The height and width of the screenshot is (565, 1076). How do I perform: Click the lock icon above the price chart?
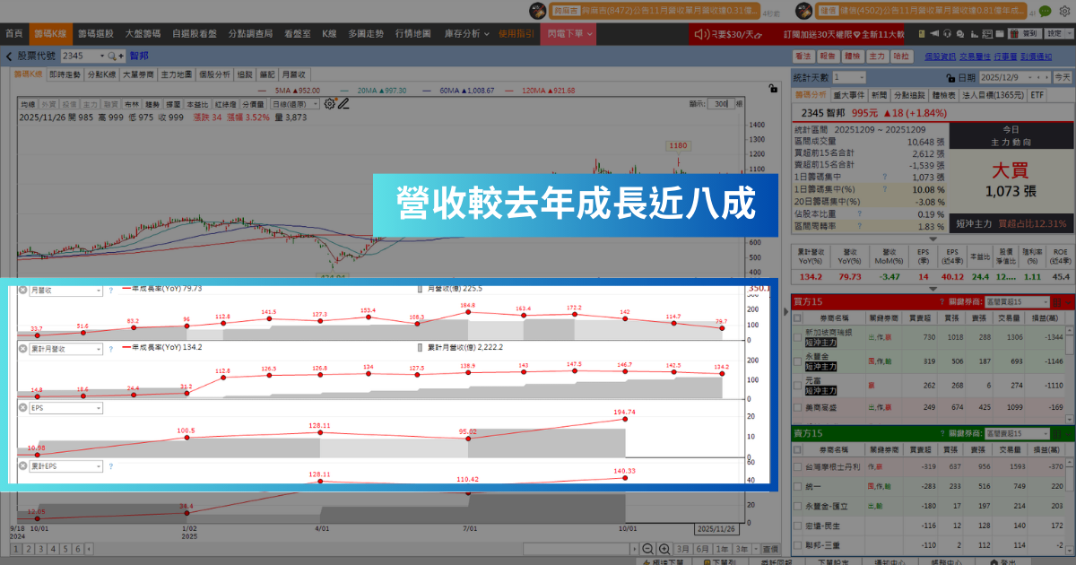[772, 90]
